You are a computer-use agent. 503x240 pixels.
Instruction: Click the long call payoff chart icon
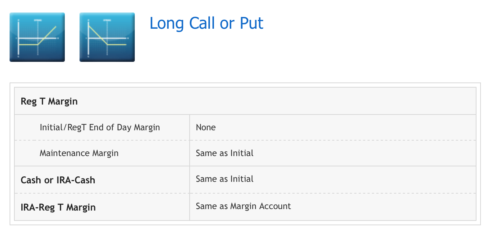click(37, 37)
